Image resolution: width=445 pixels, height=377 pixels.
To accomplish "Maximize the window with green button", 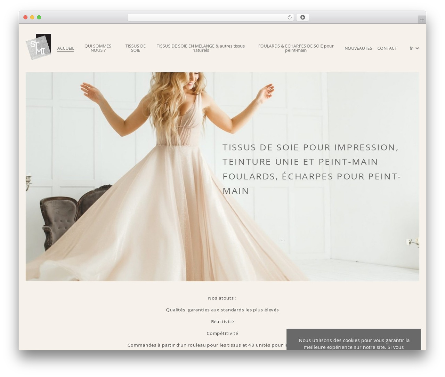I will pyautogui.click(x=39, y=17).
